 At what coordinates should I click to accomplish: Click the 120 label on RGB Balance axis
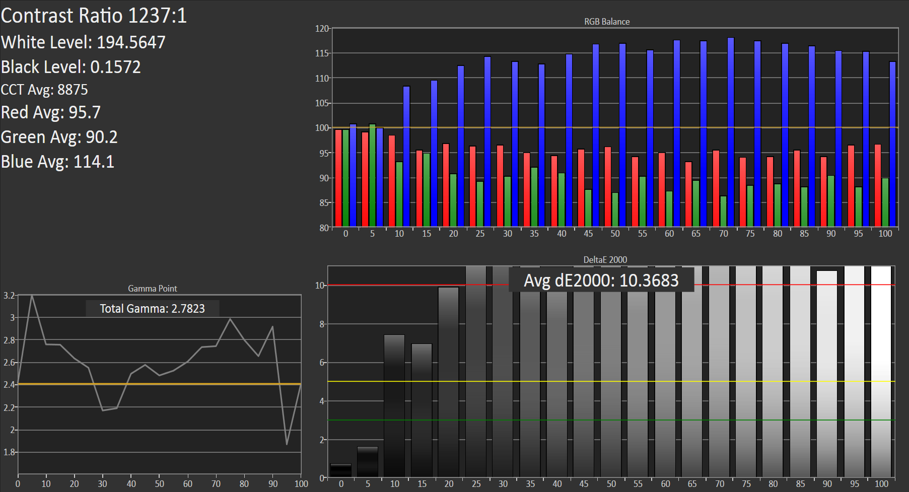[x=322, y=29]
